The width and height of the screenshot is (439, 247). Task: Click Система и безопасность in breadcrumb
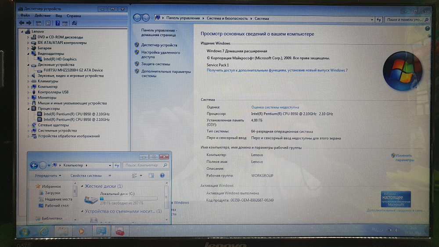pos(227,18)
